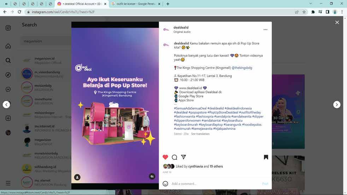The image size is (347, 195).
Task: Click the Add a comment field
Action: coord(216,184)
